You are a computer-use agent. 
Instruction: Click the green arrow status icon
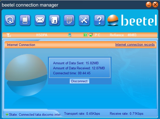pos(85,35)
